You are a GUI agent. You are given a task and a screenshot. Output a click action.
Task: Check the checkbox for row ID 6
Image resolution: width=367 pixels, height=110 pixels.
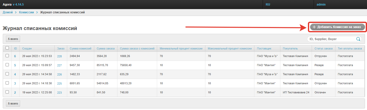click(x=7, y=56)
